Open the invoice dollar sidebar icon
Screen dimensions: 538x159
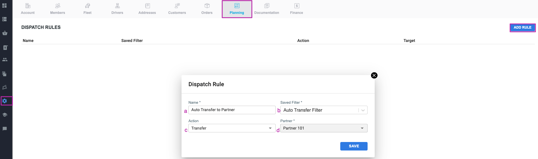point(5,48)
